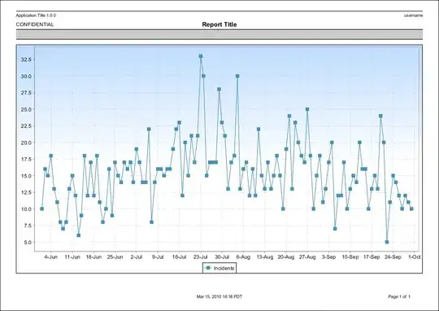Select the 3-Sep x-axis label
This screenshot has width=439, height=311.
coord(328,257)
